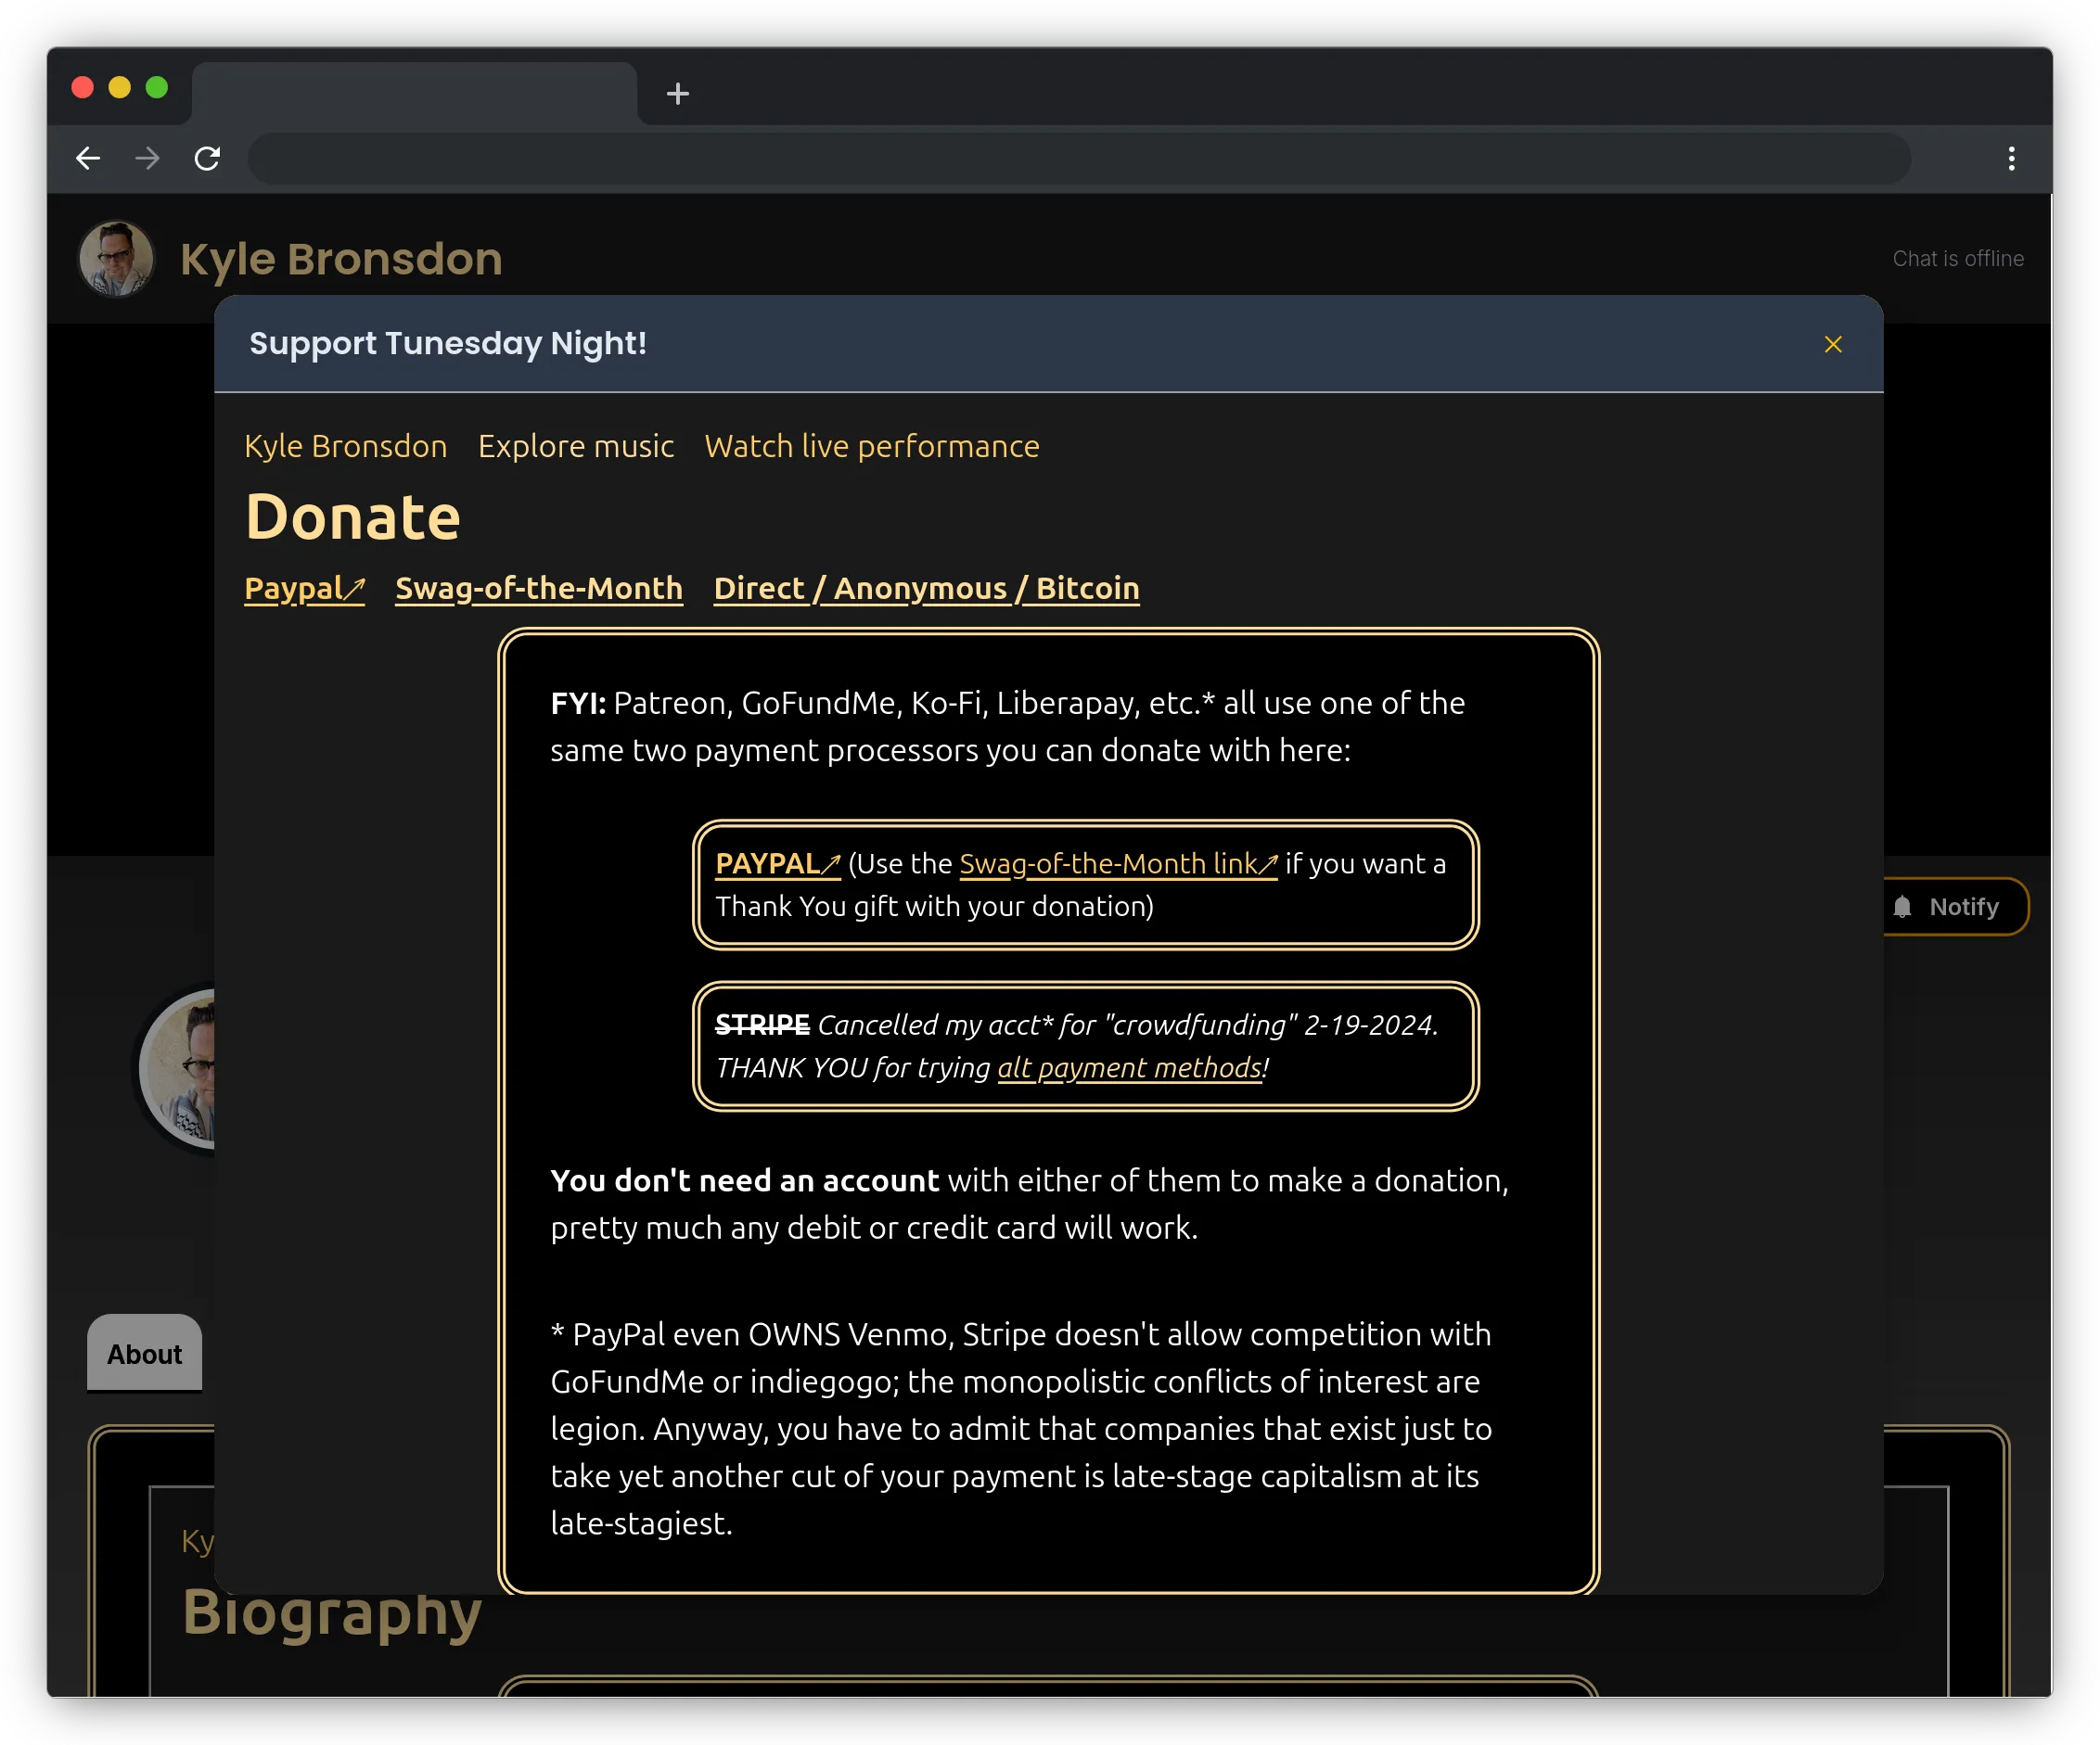Click the Direct / Anonymous / Bitcoin link
This screenshot has height=1745, width=2100.
[926, 589]
